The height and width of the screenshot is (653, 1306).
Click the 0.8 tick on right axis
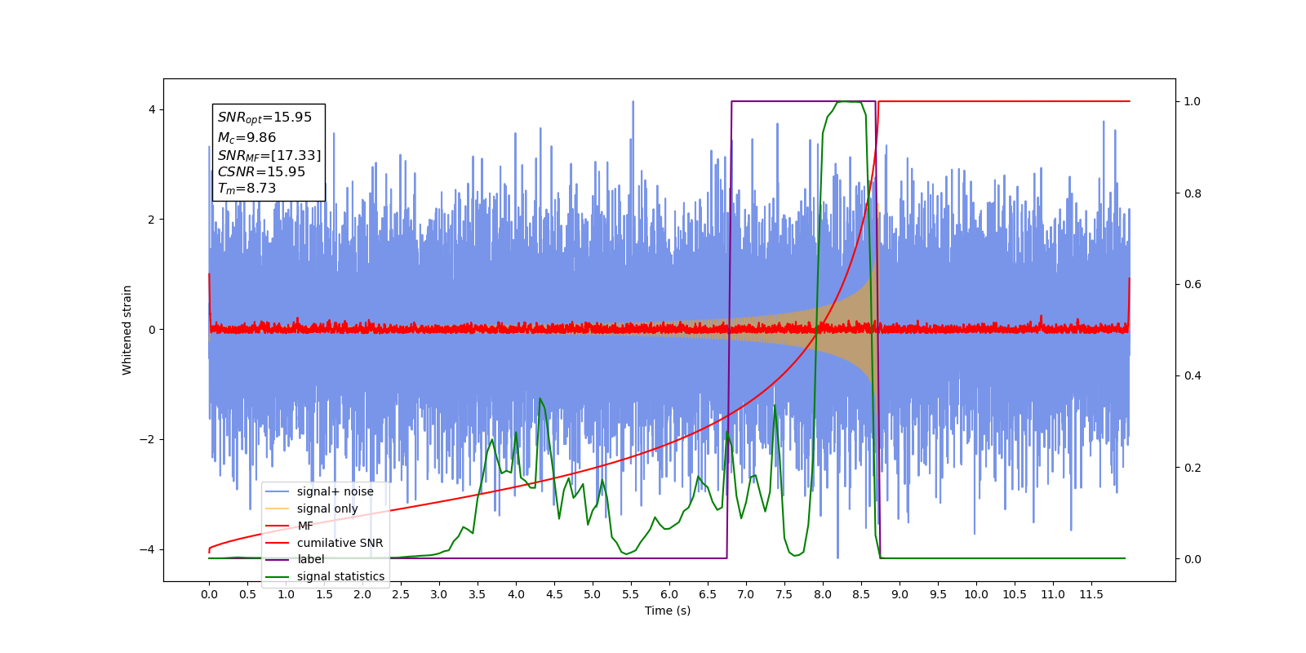[x=1193, y=193]
